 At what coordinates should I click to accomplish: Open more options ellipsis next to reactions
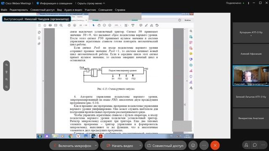(204, 146)
